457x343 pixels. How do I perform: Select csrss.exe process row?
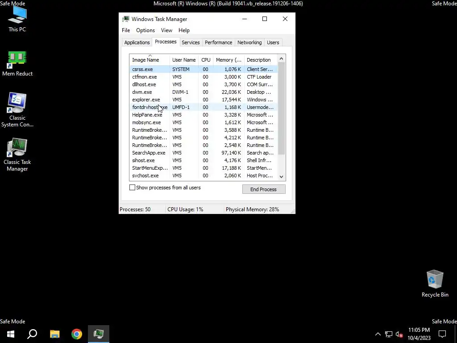click(204, 69)
